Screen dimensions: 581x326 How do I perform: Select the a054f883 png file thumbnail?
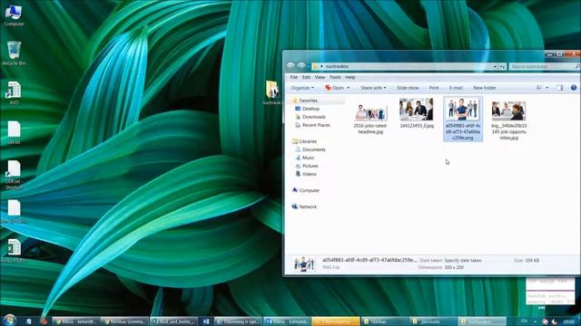click(x=462, y=110)
